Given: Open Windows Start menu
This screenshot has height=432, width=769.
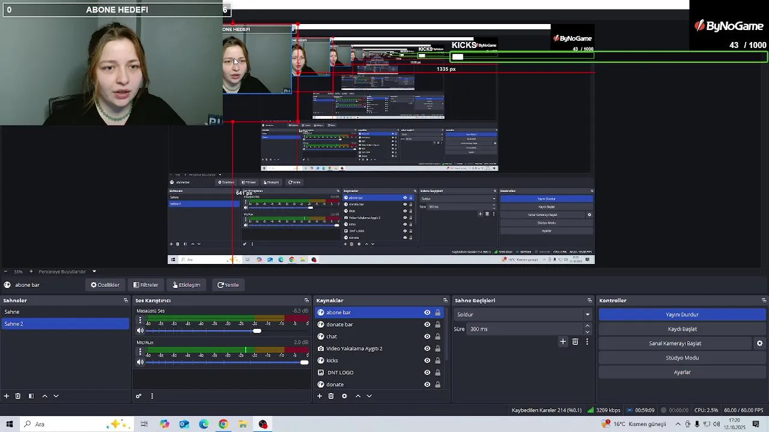Looking at the screenshot, I should tap(9, 424).
